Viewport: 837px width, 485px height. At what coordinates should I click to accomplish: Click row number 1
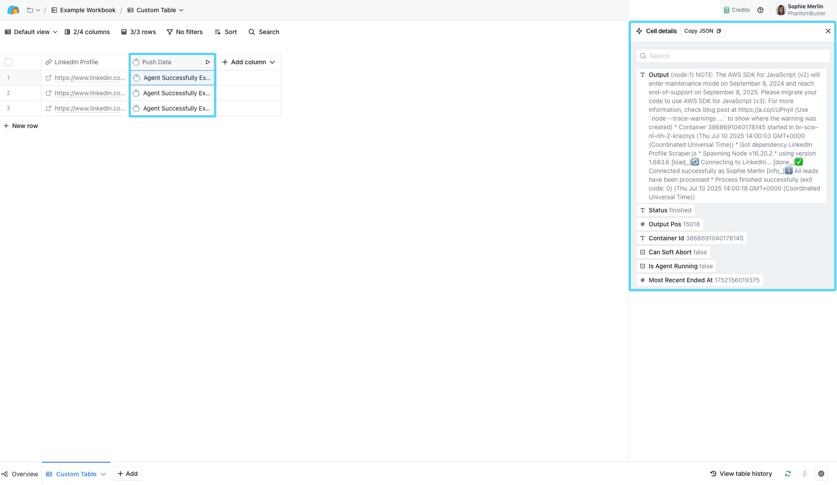[8, 78]
